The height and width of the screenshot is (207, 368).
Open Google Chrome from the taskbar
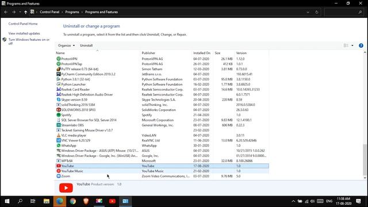[73, 201]
